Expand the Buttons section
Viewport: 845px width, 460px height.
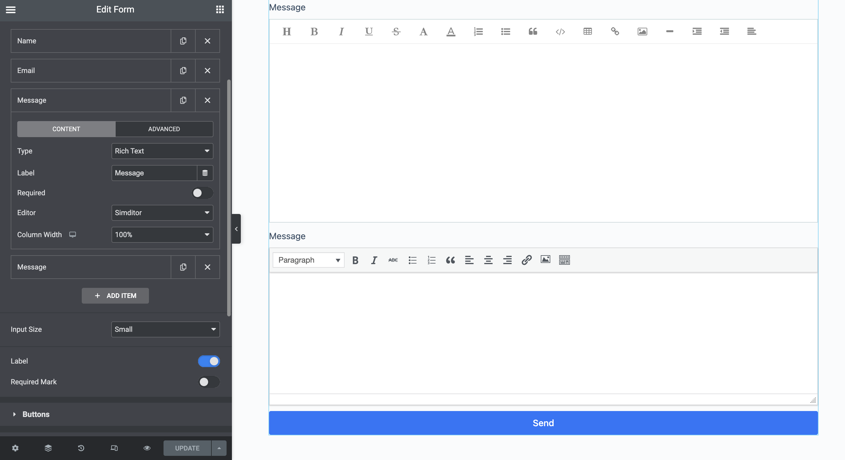36,414
